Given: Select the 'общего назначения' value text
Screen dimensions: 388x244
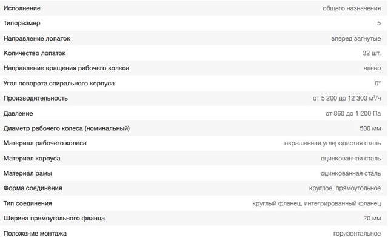Looking at the screenshot, I should (352, 8).
